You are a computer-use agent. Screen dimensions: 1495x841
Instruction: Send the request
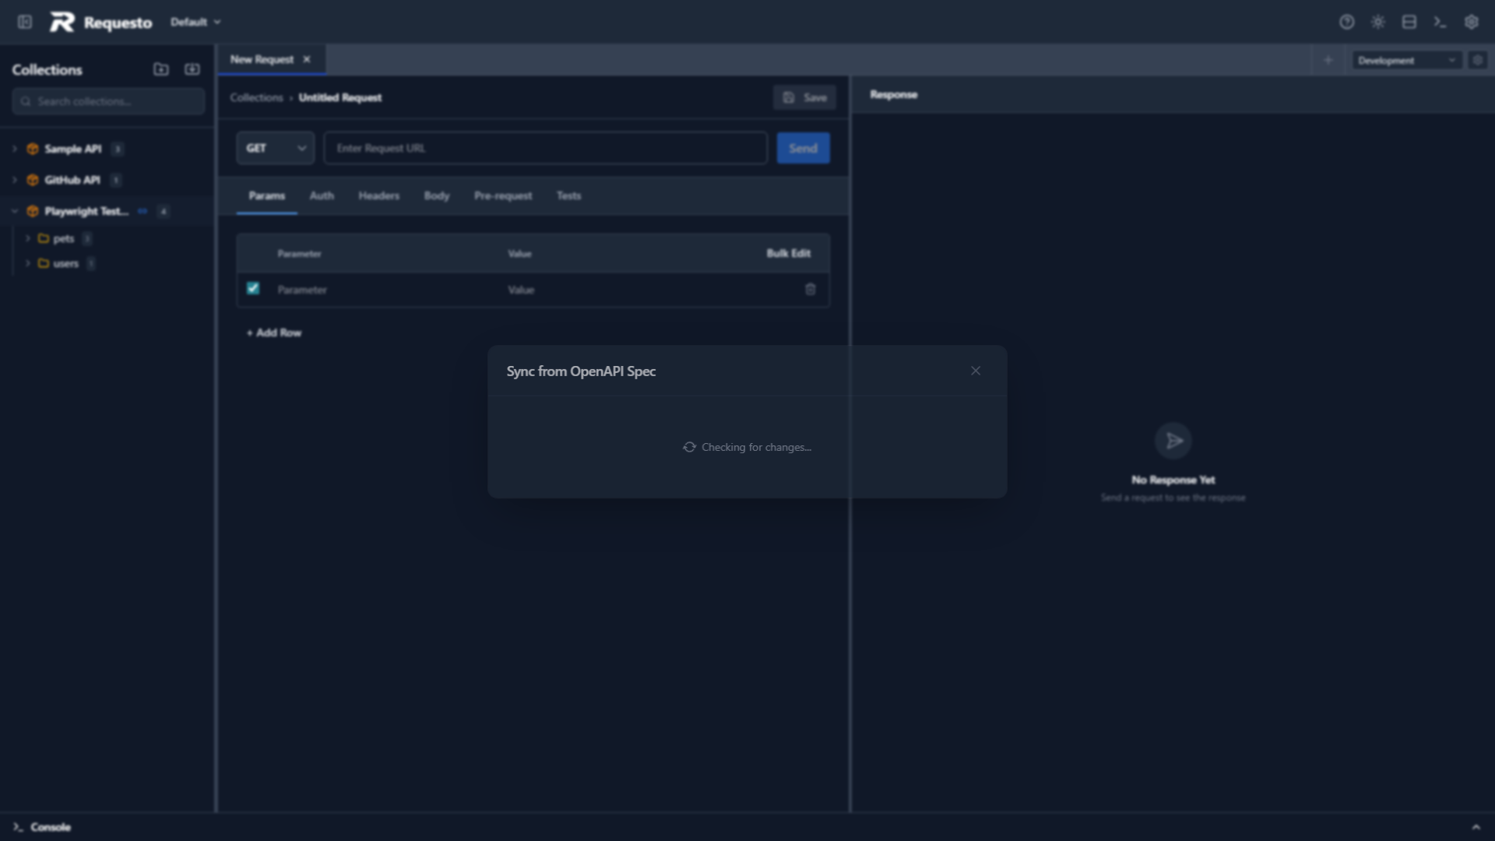click(803, 148)
